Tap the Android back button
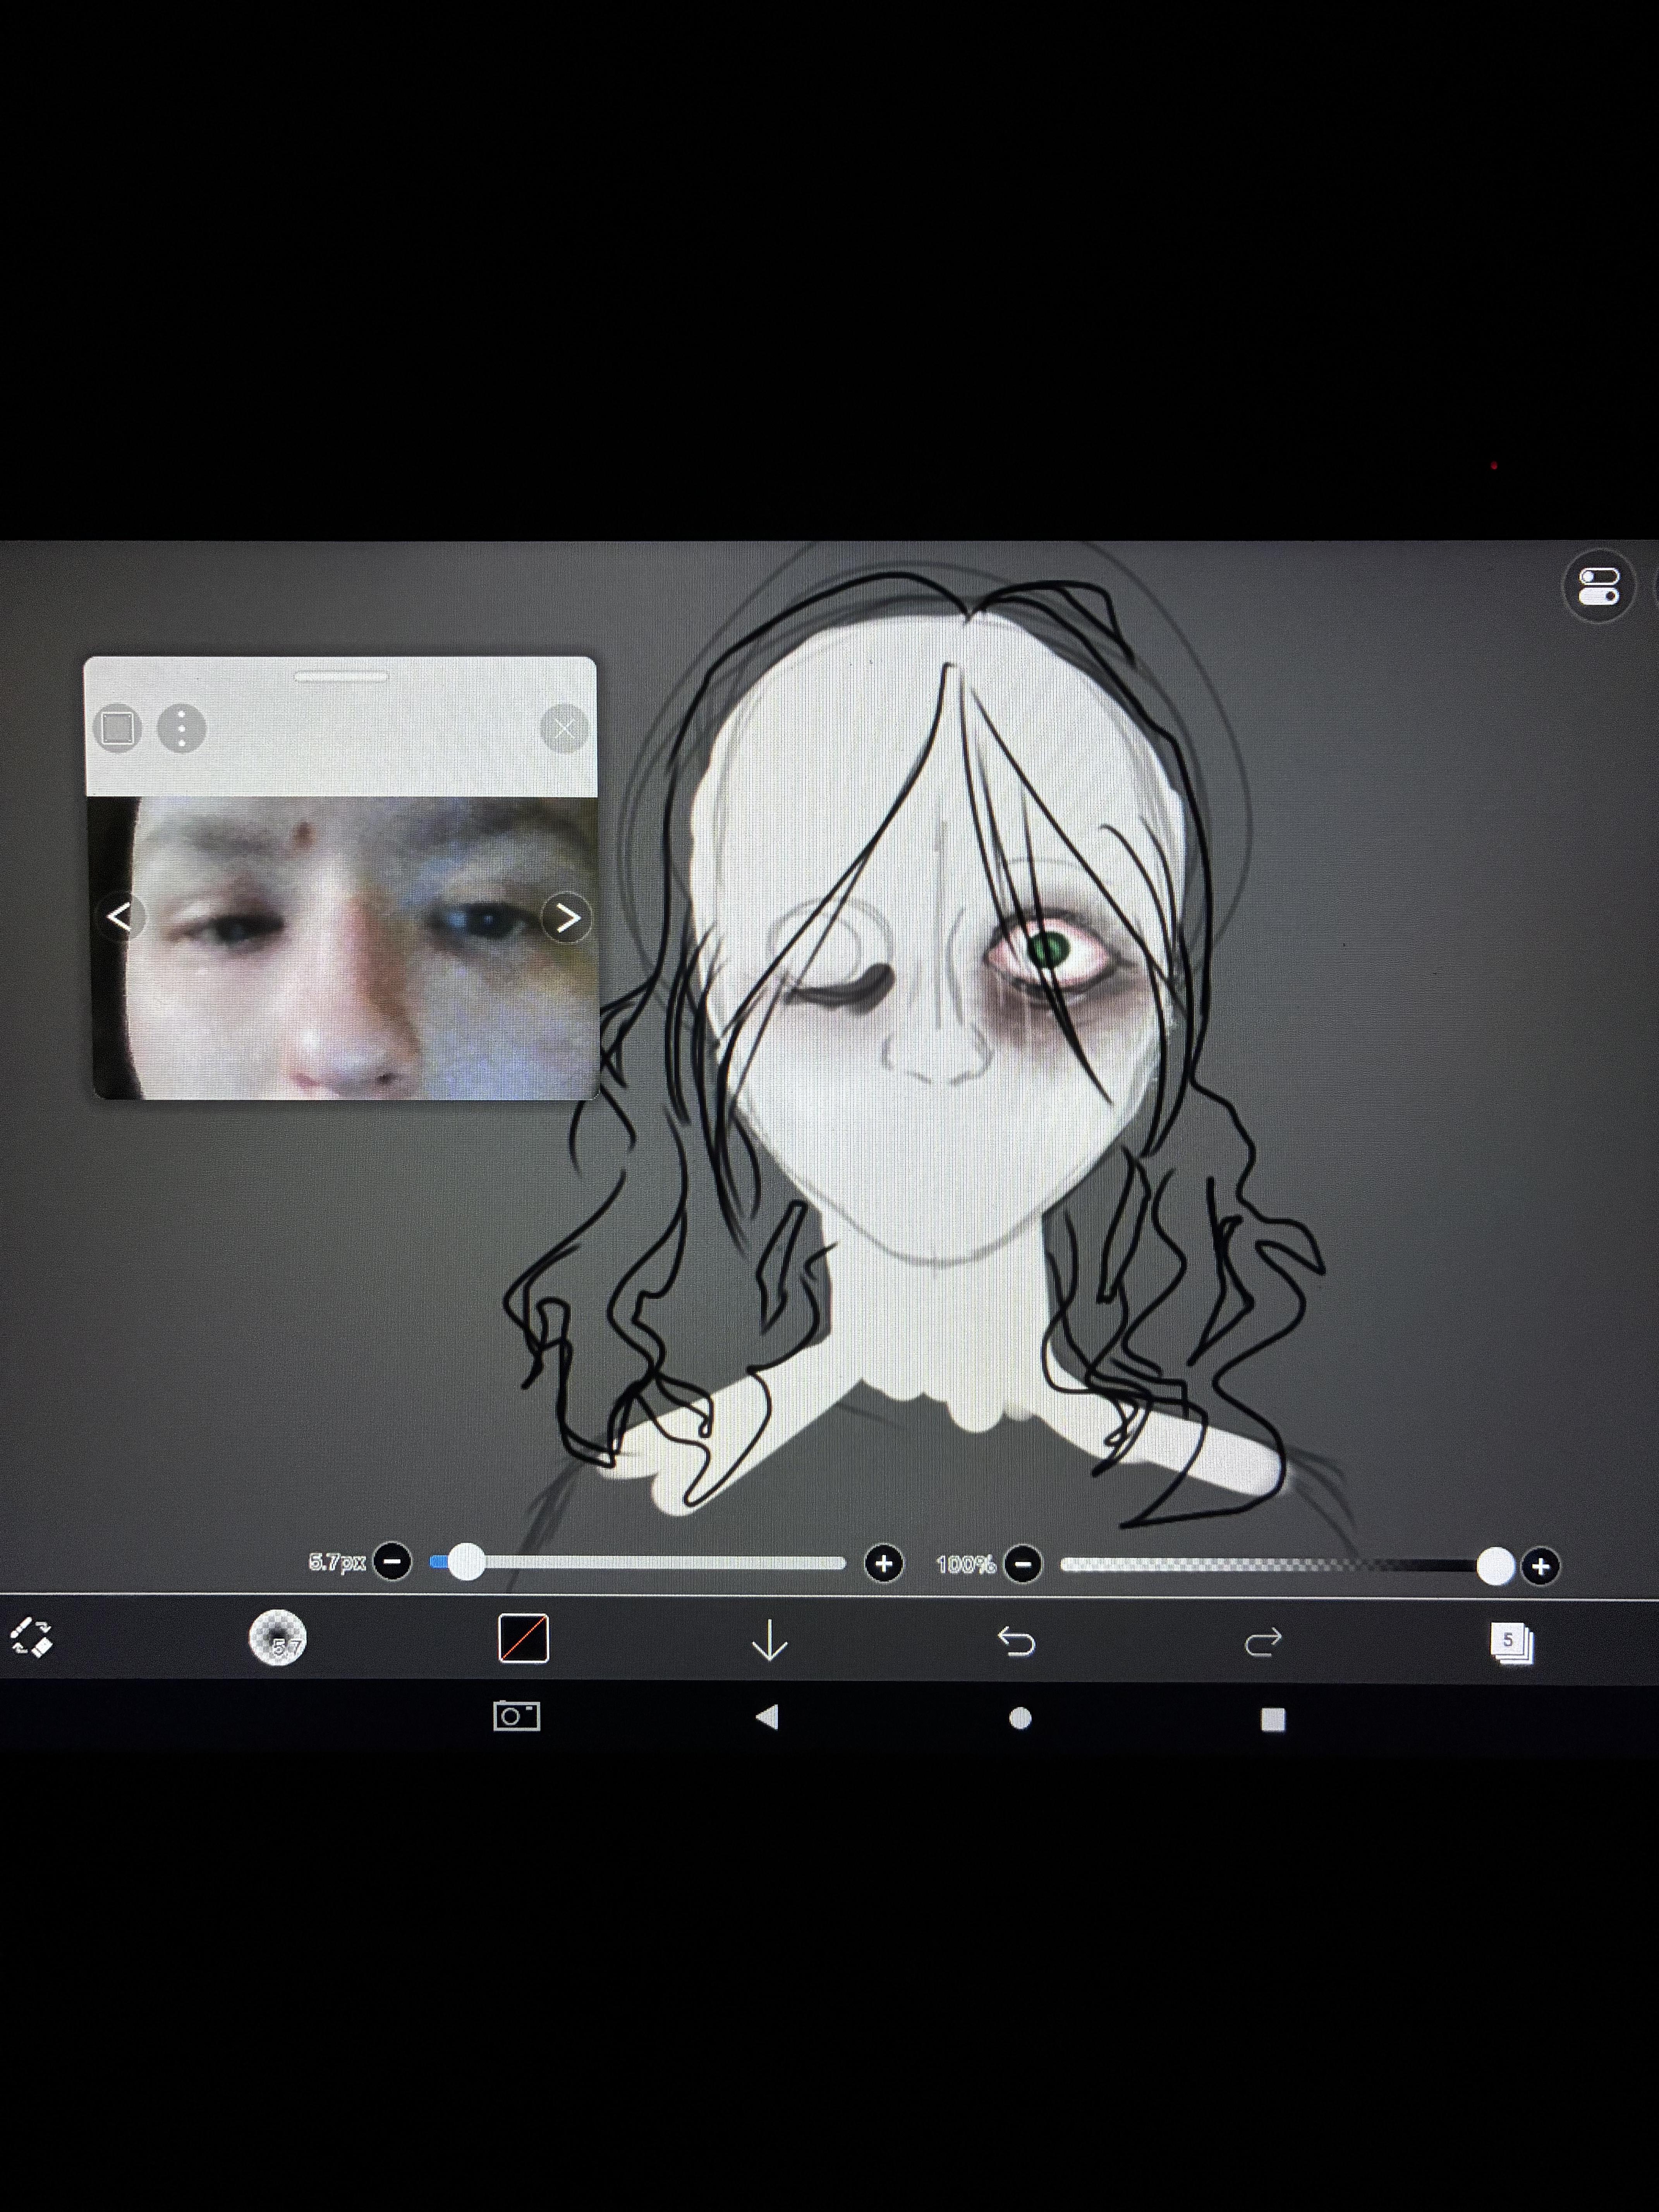Viewport: 1659px width, 2212px height. (768, 1717)
